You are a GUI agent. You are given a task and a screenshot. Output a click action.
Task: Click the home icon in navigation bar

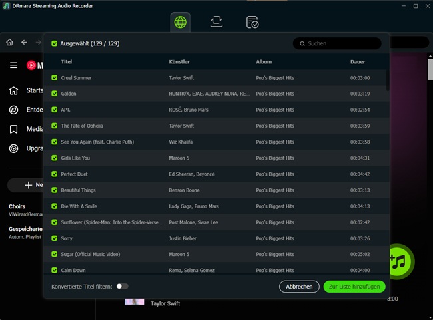tap(10, 42)
